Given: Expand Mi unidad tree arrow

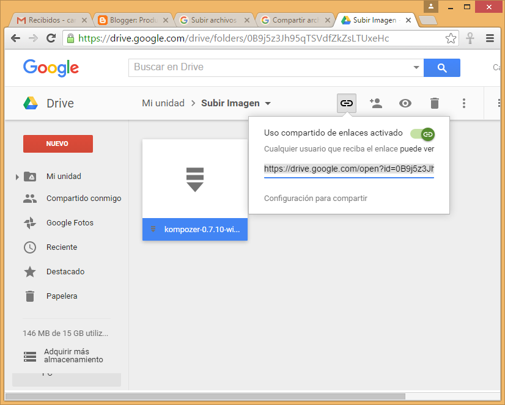Looking at the screenshot, I should tap(17, 177).
